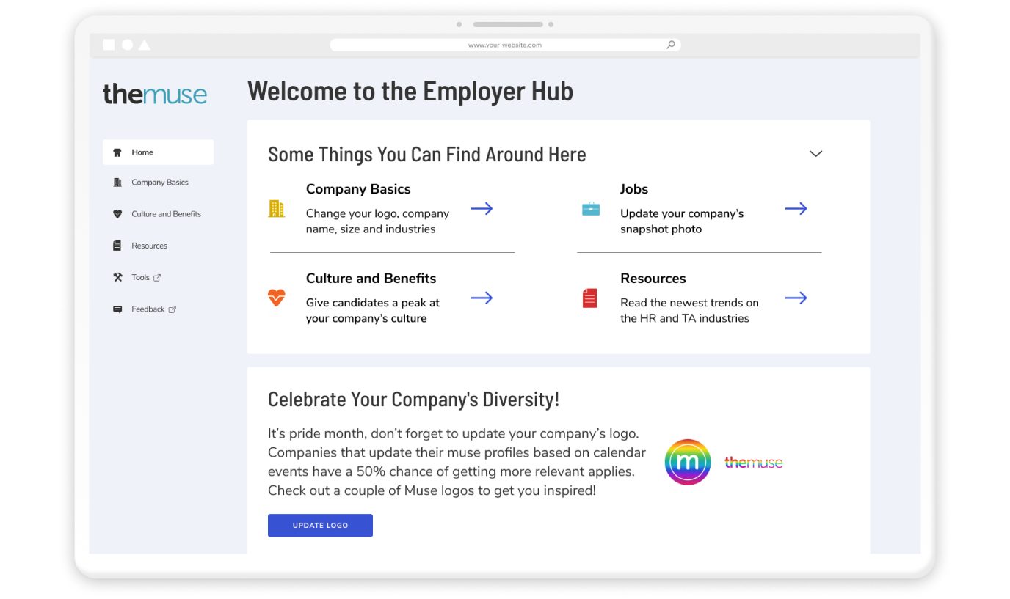Screen dimensions: 1010x599
Task: Click the Resources card heading
Action: coord(653,279)
